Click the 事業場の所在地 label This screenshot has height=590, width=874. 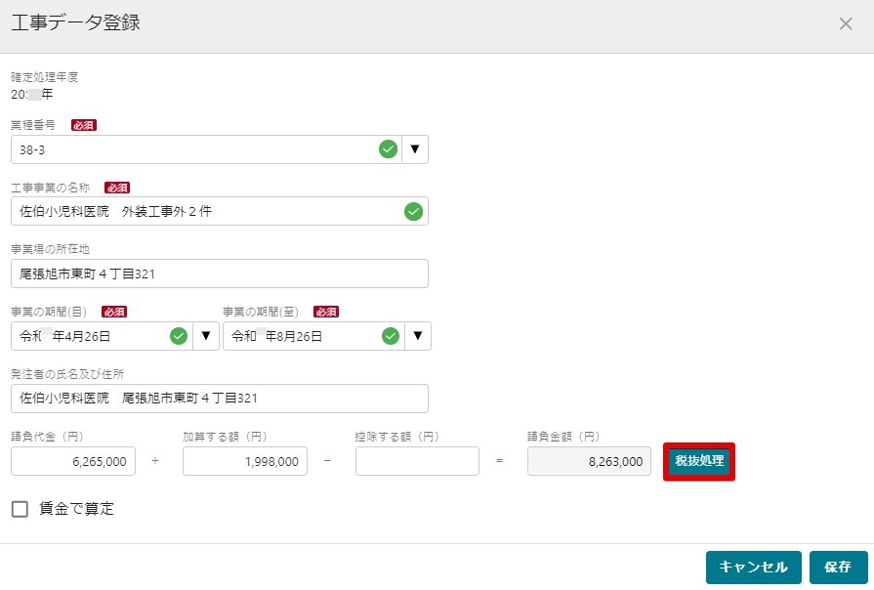(50, 249)
